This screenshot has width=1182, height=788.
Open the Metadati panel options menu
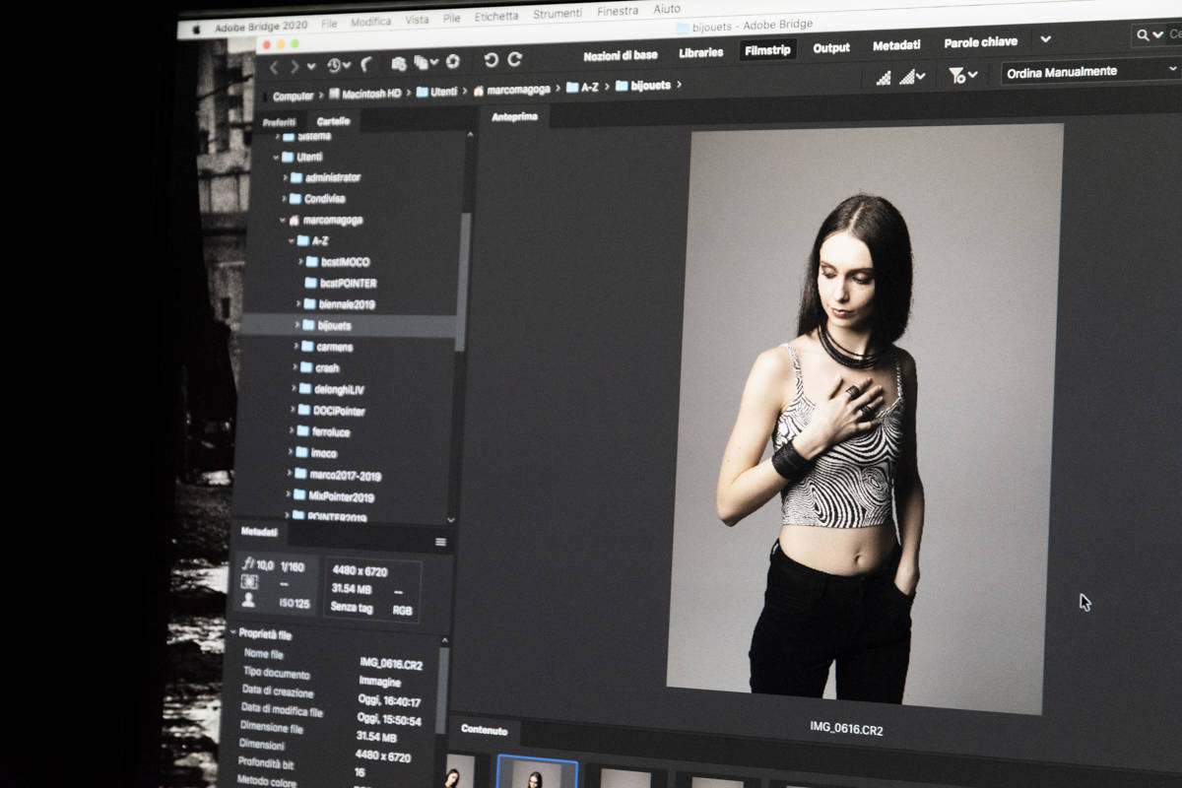click(440, 542)
